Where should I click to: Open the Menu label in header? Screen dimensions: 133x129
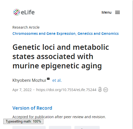[106, 12]
